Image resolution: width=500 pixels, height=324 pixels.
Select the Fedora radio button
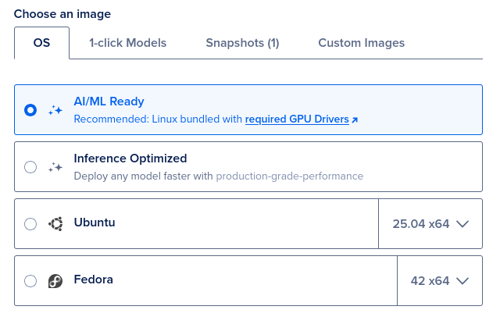30,281
